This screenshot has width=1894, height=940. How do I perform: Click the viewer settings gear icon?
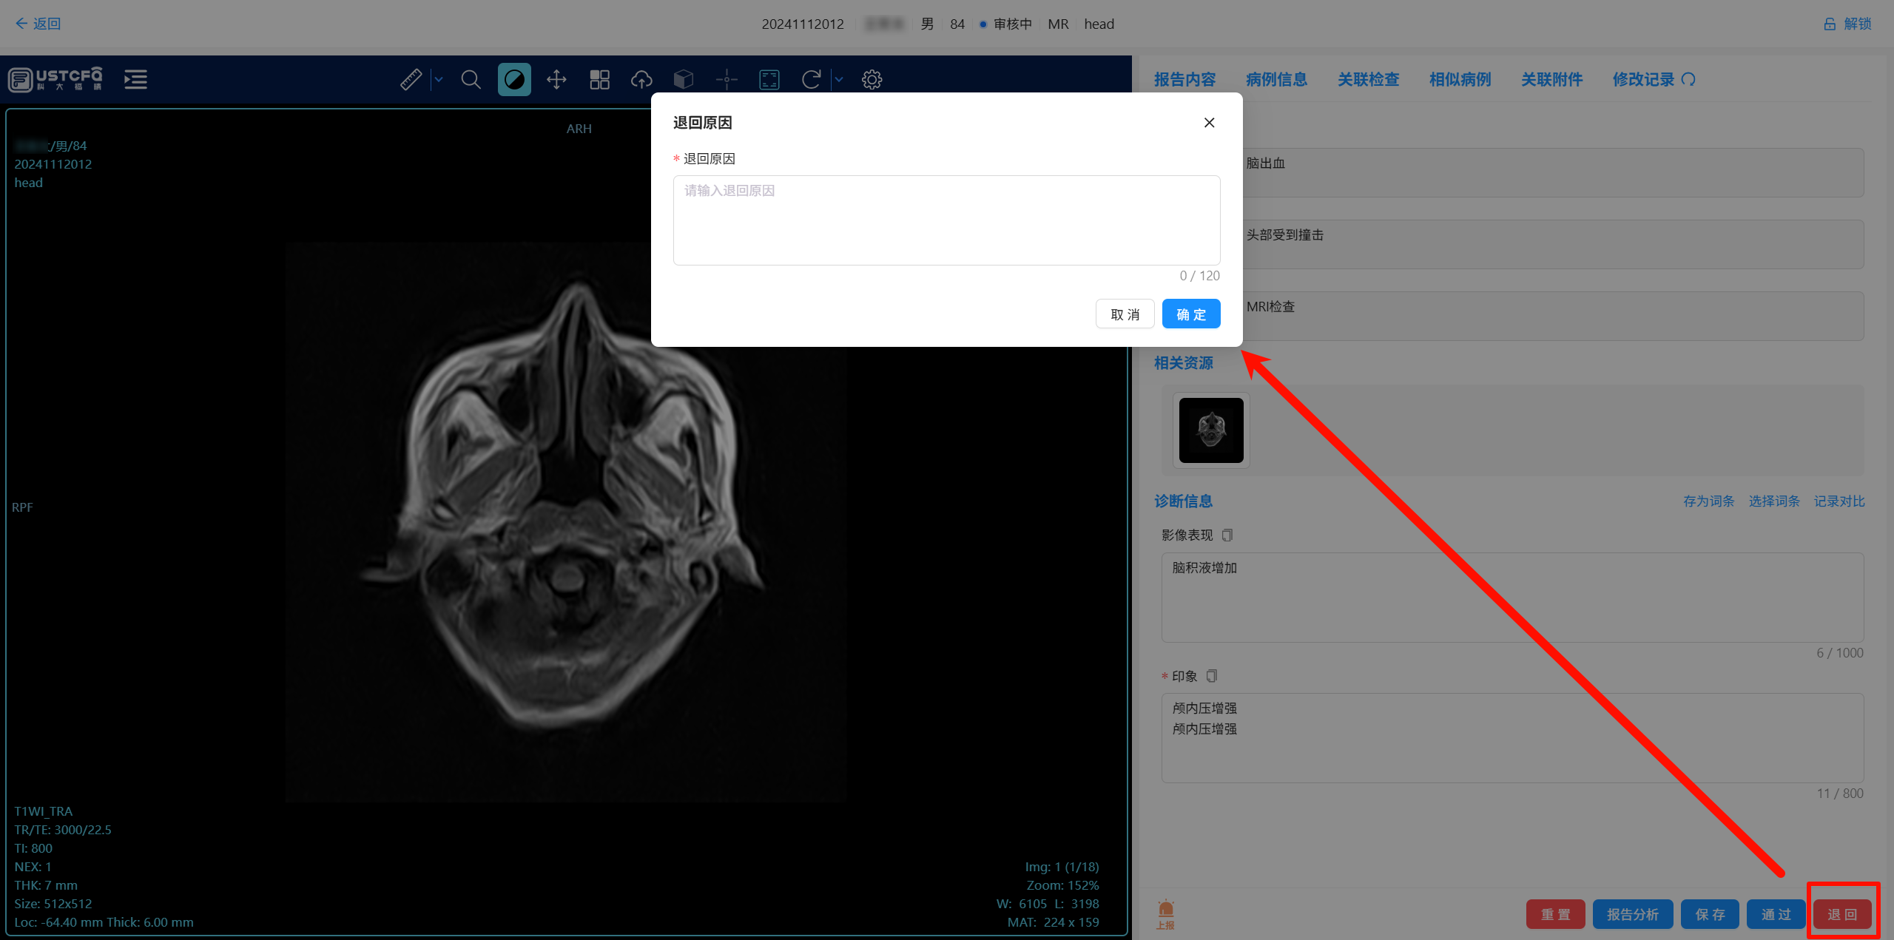[x=872, y=79]
